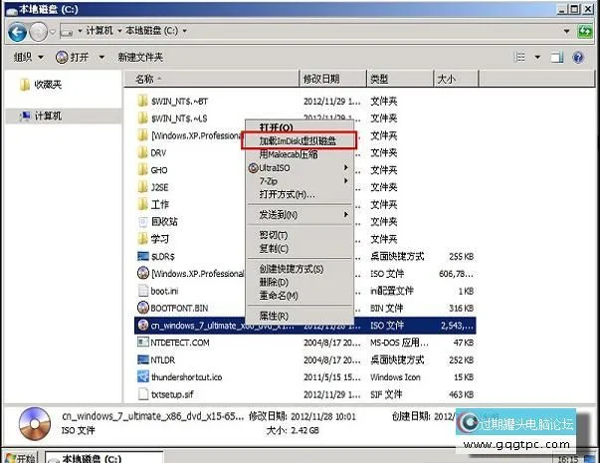Select 收藏夹 in navigation pane
Viewport: 600px width, 463px height.
(48, 85)
